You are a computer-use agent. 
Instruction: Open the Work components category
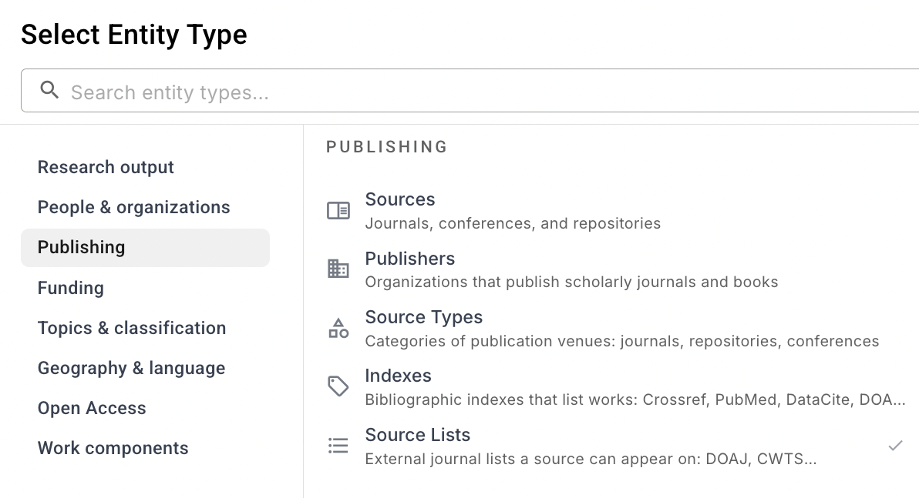tap(146, 448)
